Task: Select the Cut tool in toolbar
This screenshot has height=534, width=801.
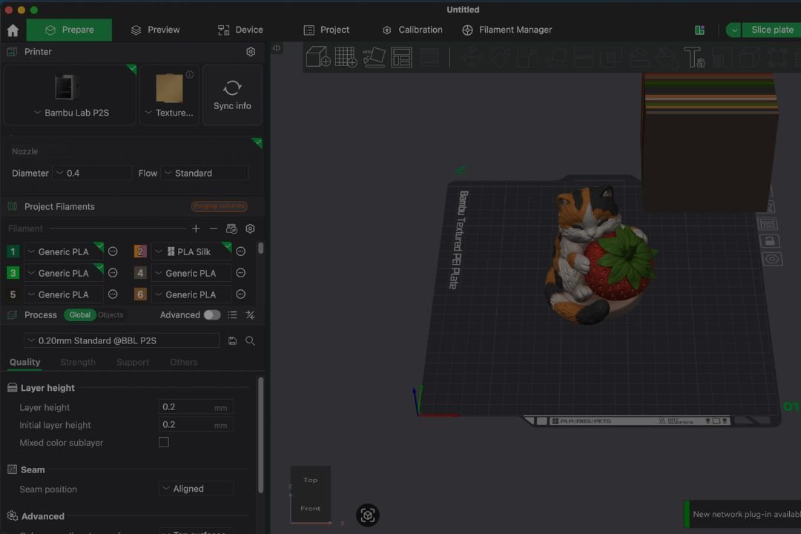Action: [583, 56]
